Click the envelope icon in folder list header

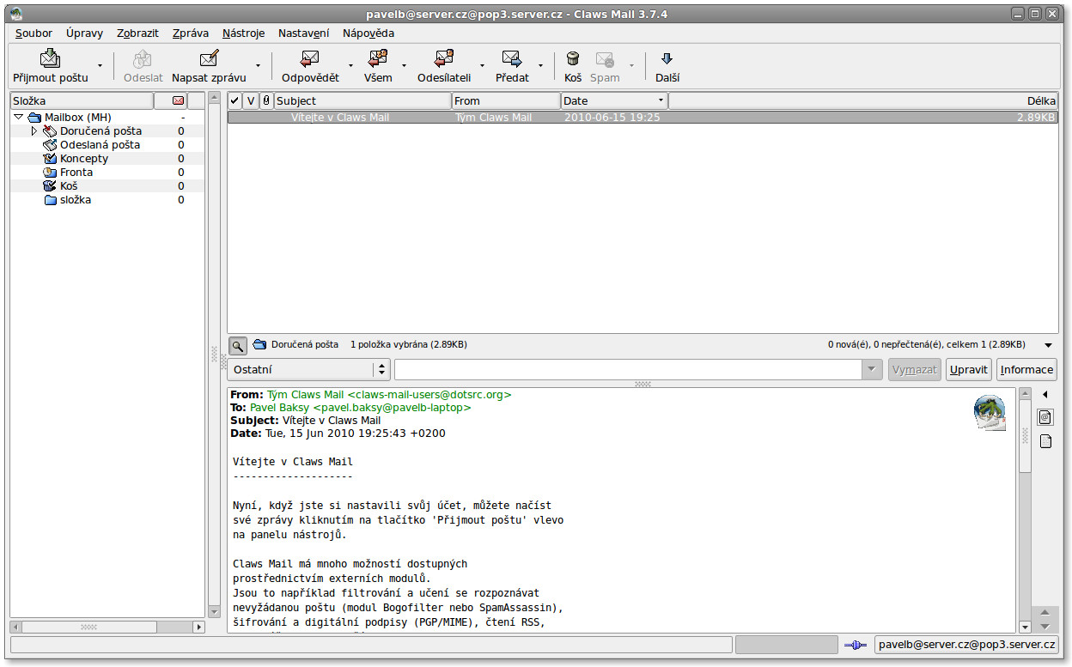[179, 100]
